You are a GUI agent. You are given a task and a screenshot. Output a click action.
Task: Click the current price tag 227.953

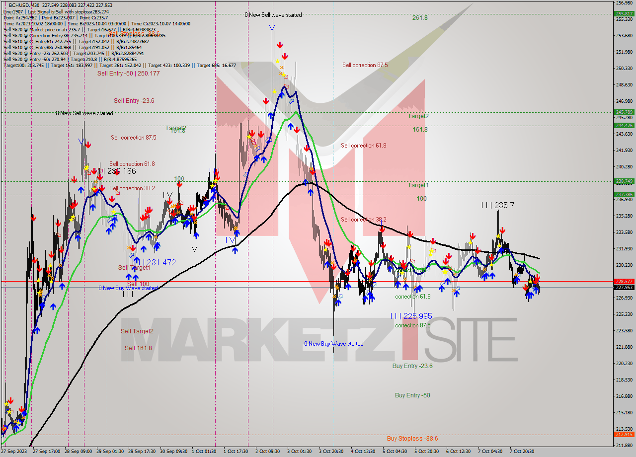pos(624,287)
